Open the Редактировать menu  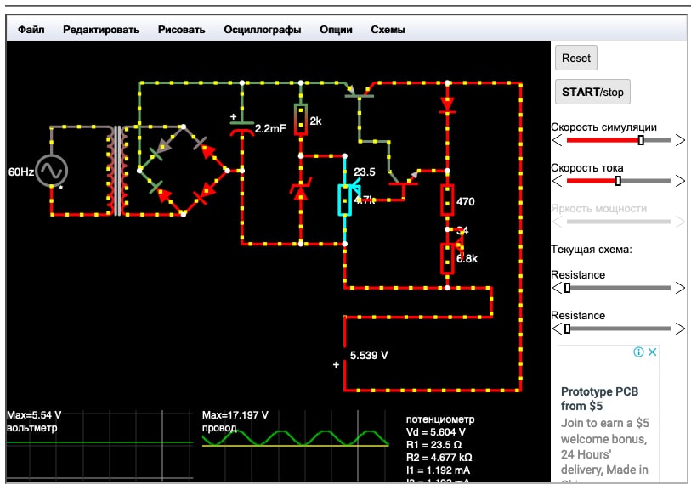(x=101, y=30)
